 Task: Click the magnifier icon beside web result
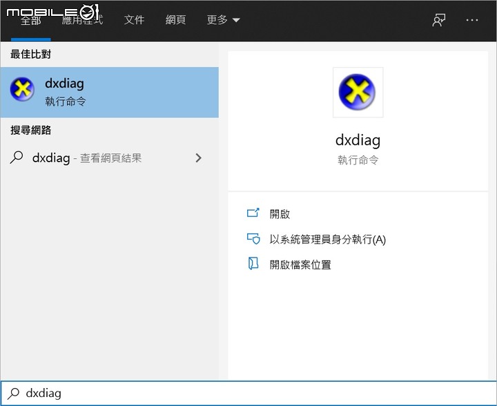tap(17, 157)
